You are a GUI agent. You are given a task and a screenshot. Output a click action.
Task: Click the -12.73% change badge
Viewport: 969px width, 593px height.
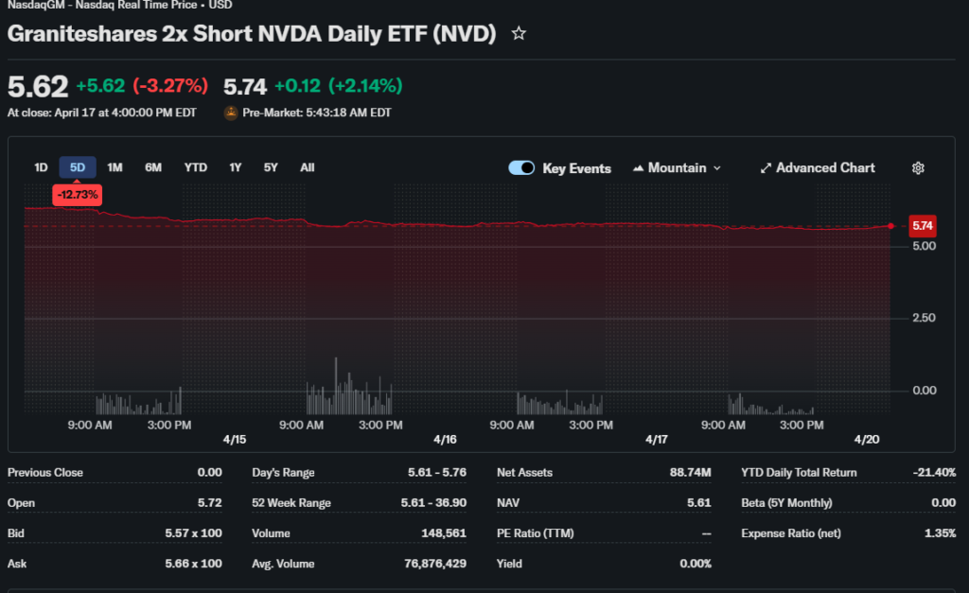[x=78, y=195]
